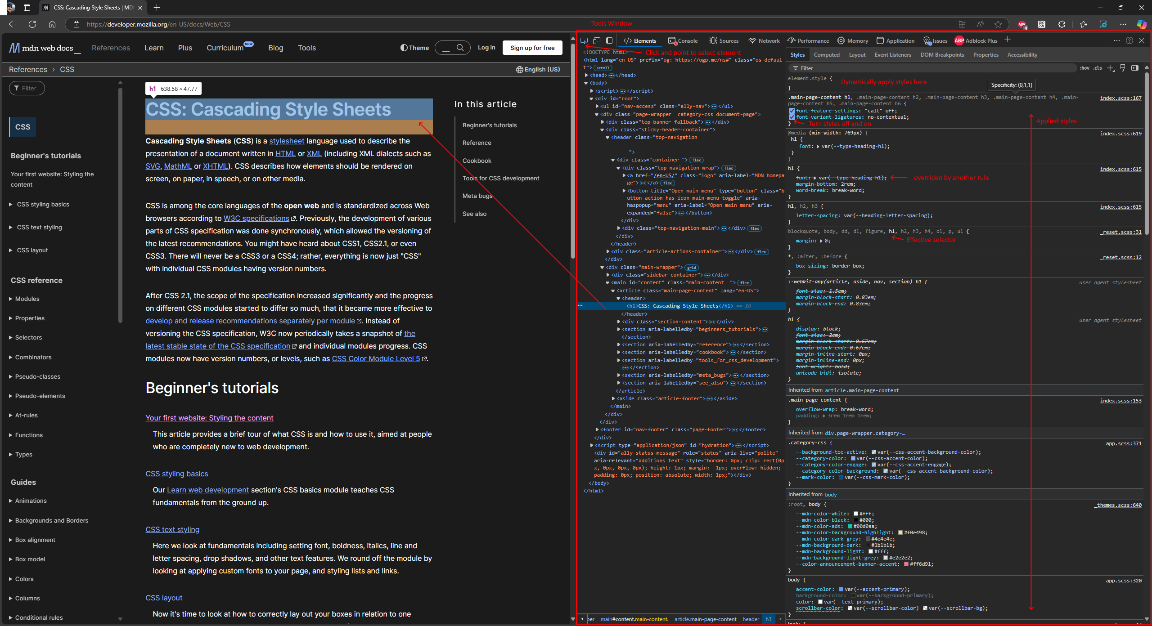
Task: Click the Sign up for free button
Action: point(532,48)
